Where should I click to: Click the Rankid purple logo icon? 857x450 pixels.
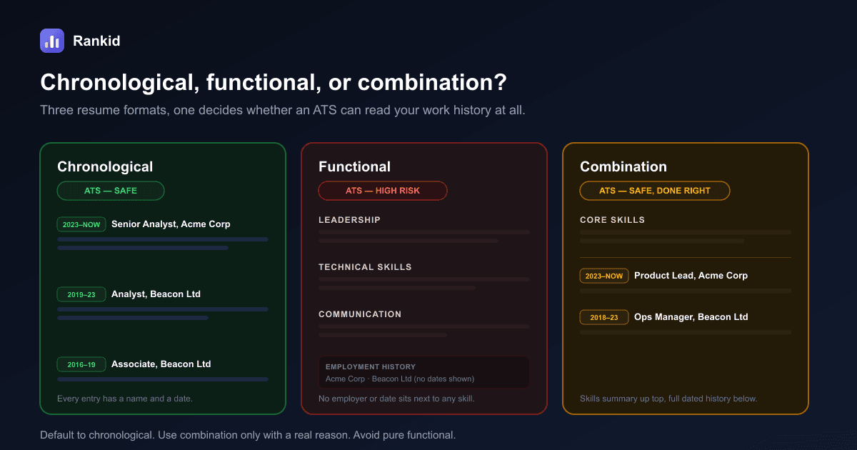coord(52,41)
